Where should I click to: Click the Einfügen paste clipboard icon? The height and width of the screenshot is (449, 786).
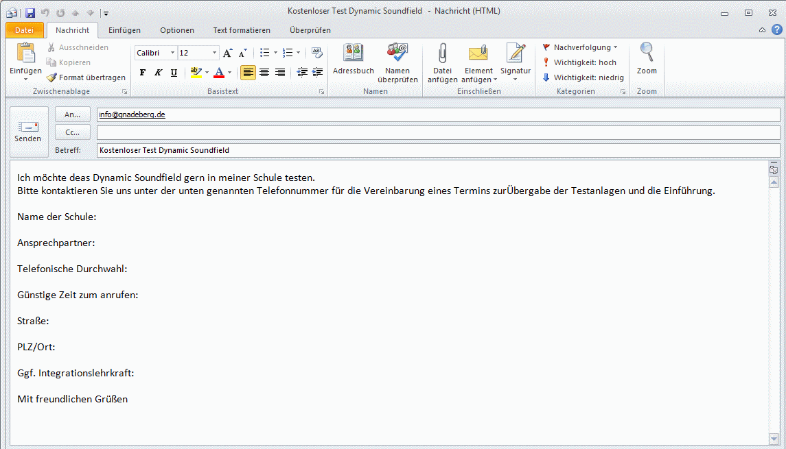click(25, 53)
